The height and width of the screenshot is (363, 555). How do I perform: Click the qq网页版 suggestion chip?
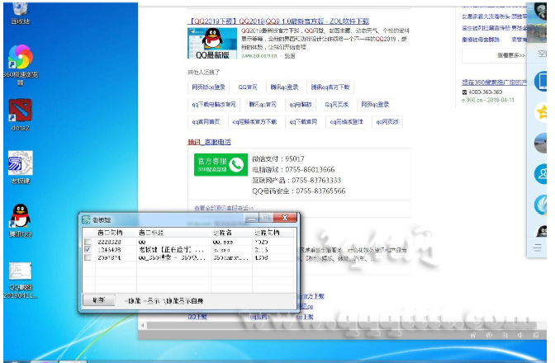point(387,121)
